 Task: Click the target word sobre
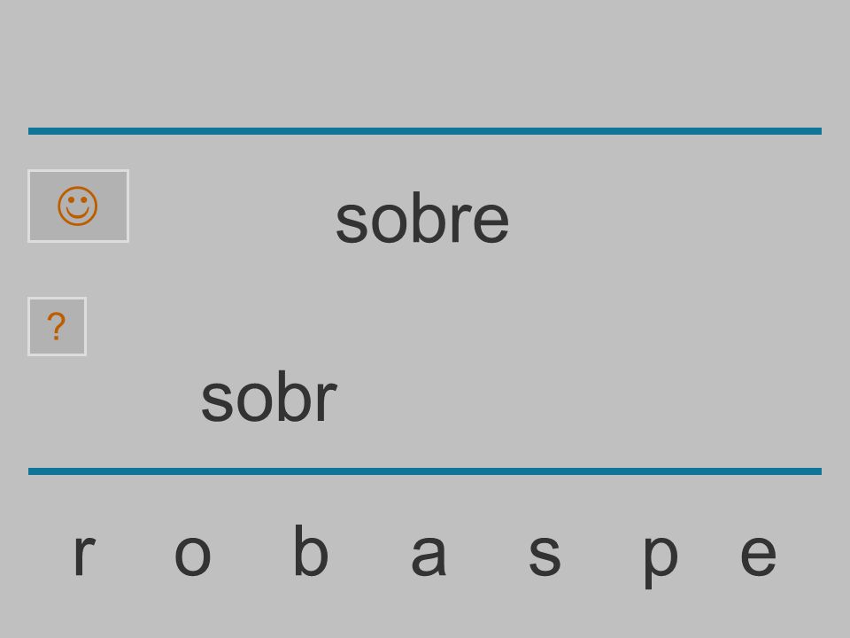click(x=422, y=219)
